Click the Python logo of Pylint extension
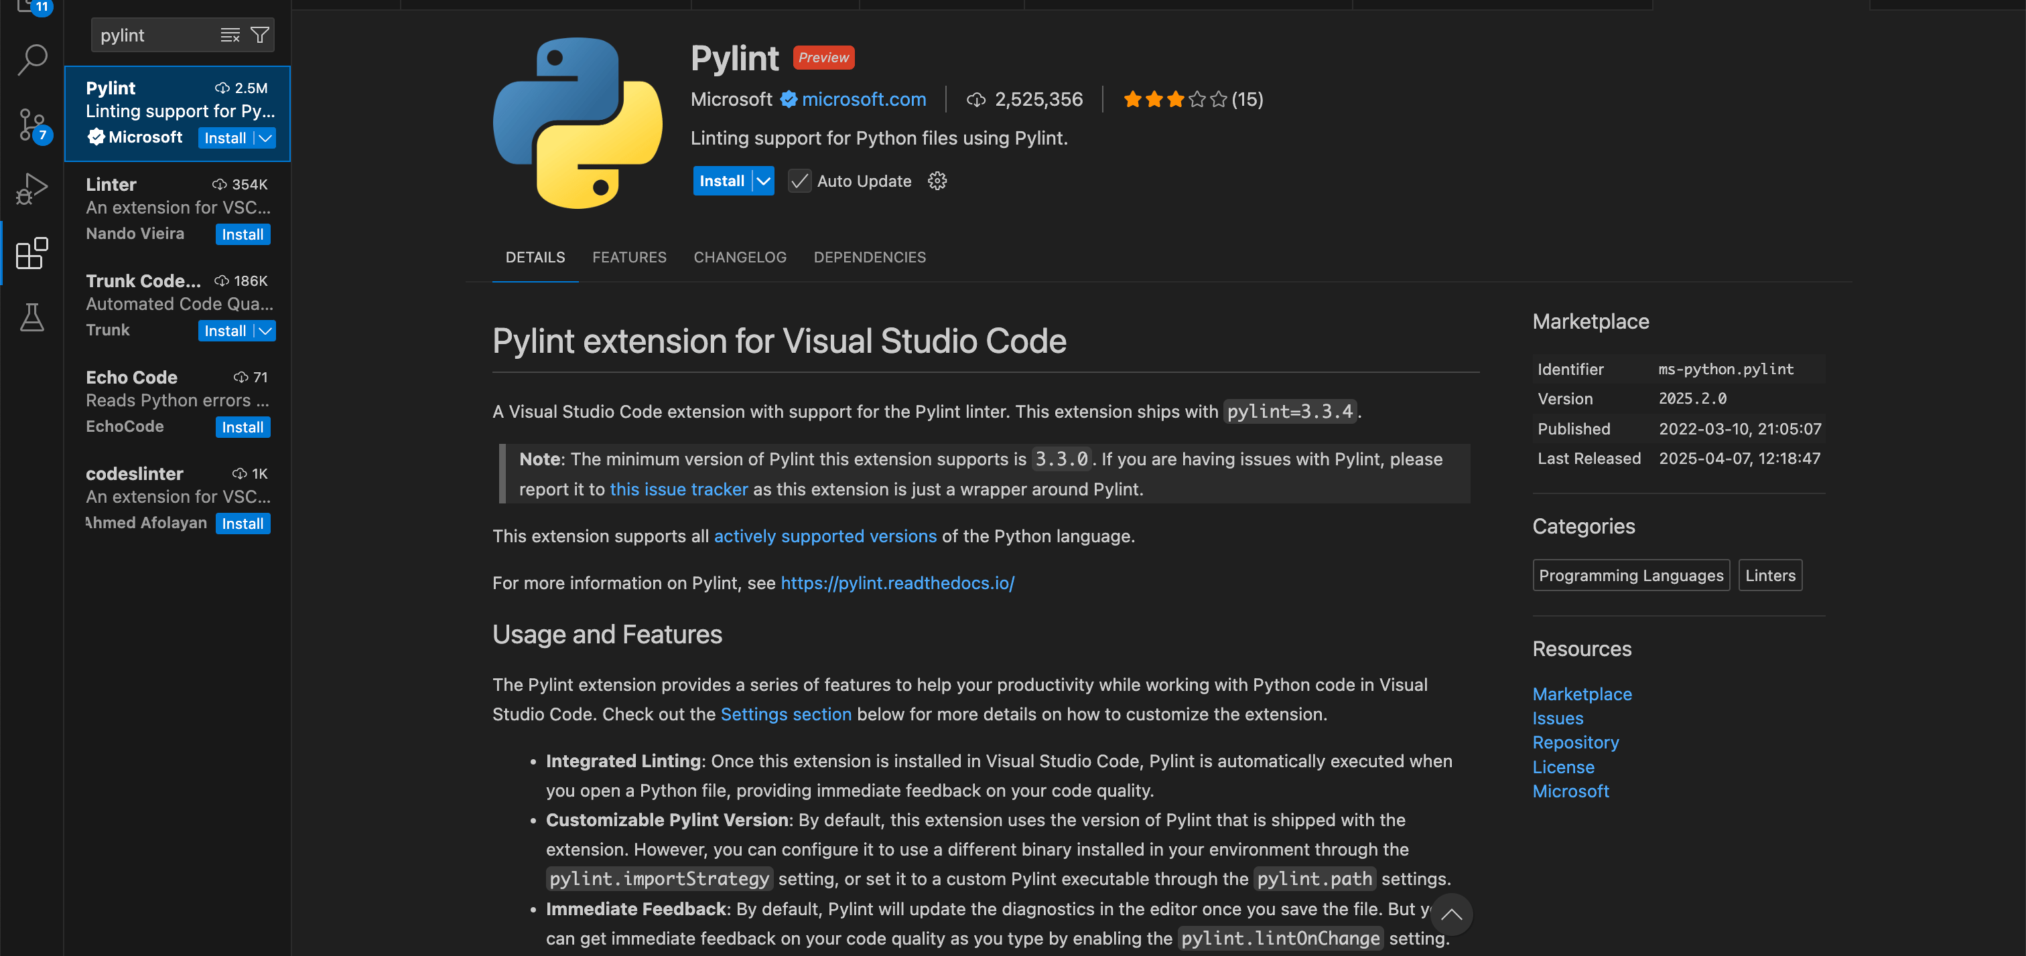Image resolution: width=2026 pixels, height=956 pixels. (x=578, y=123)
